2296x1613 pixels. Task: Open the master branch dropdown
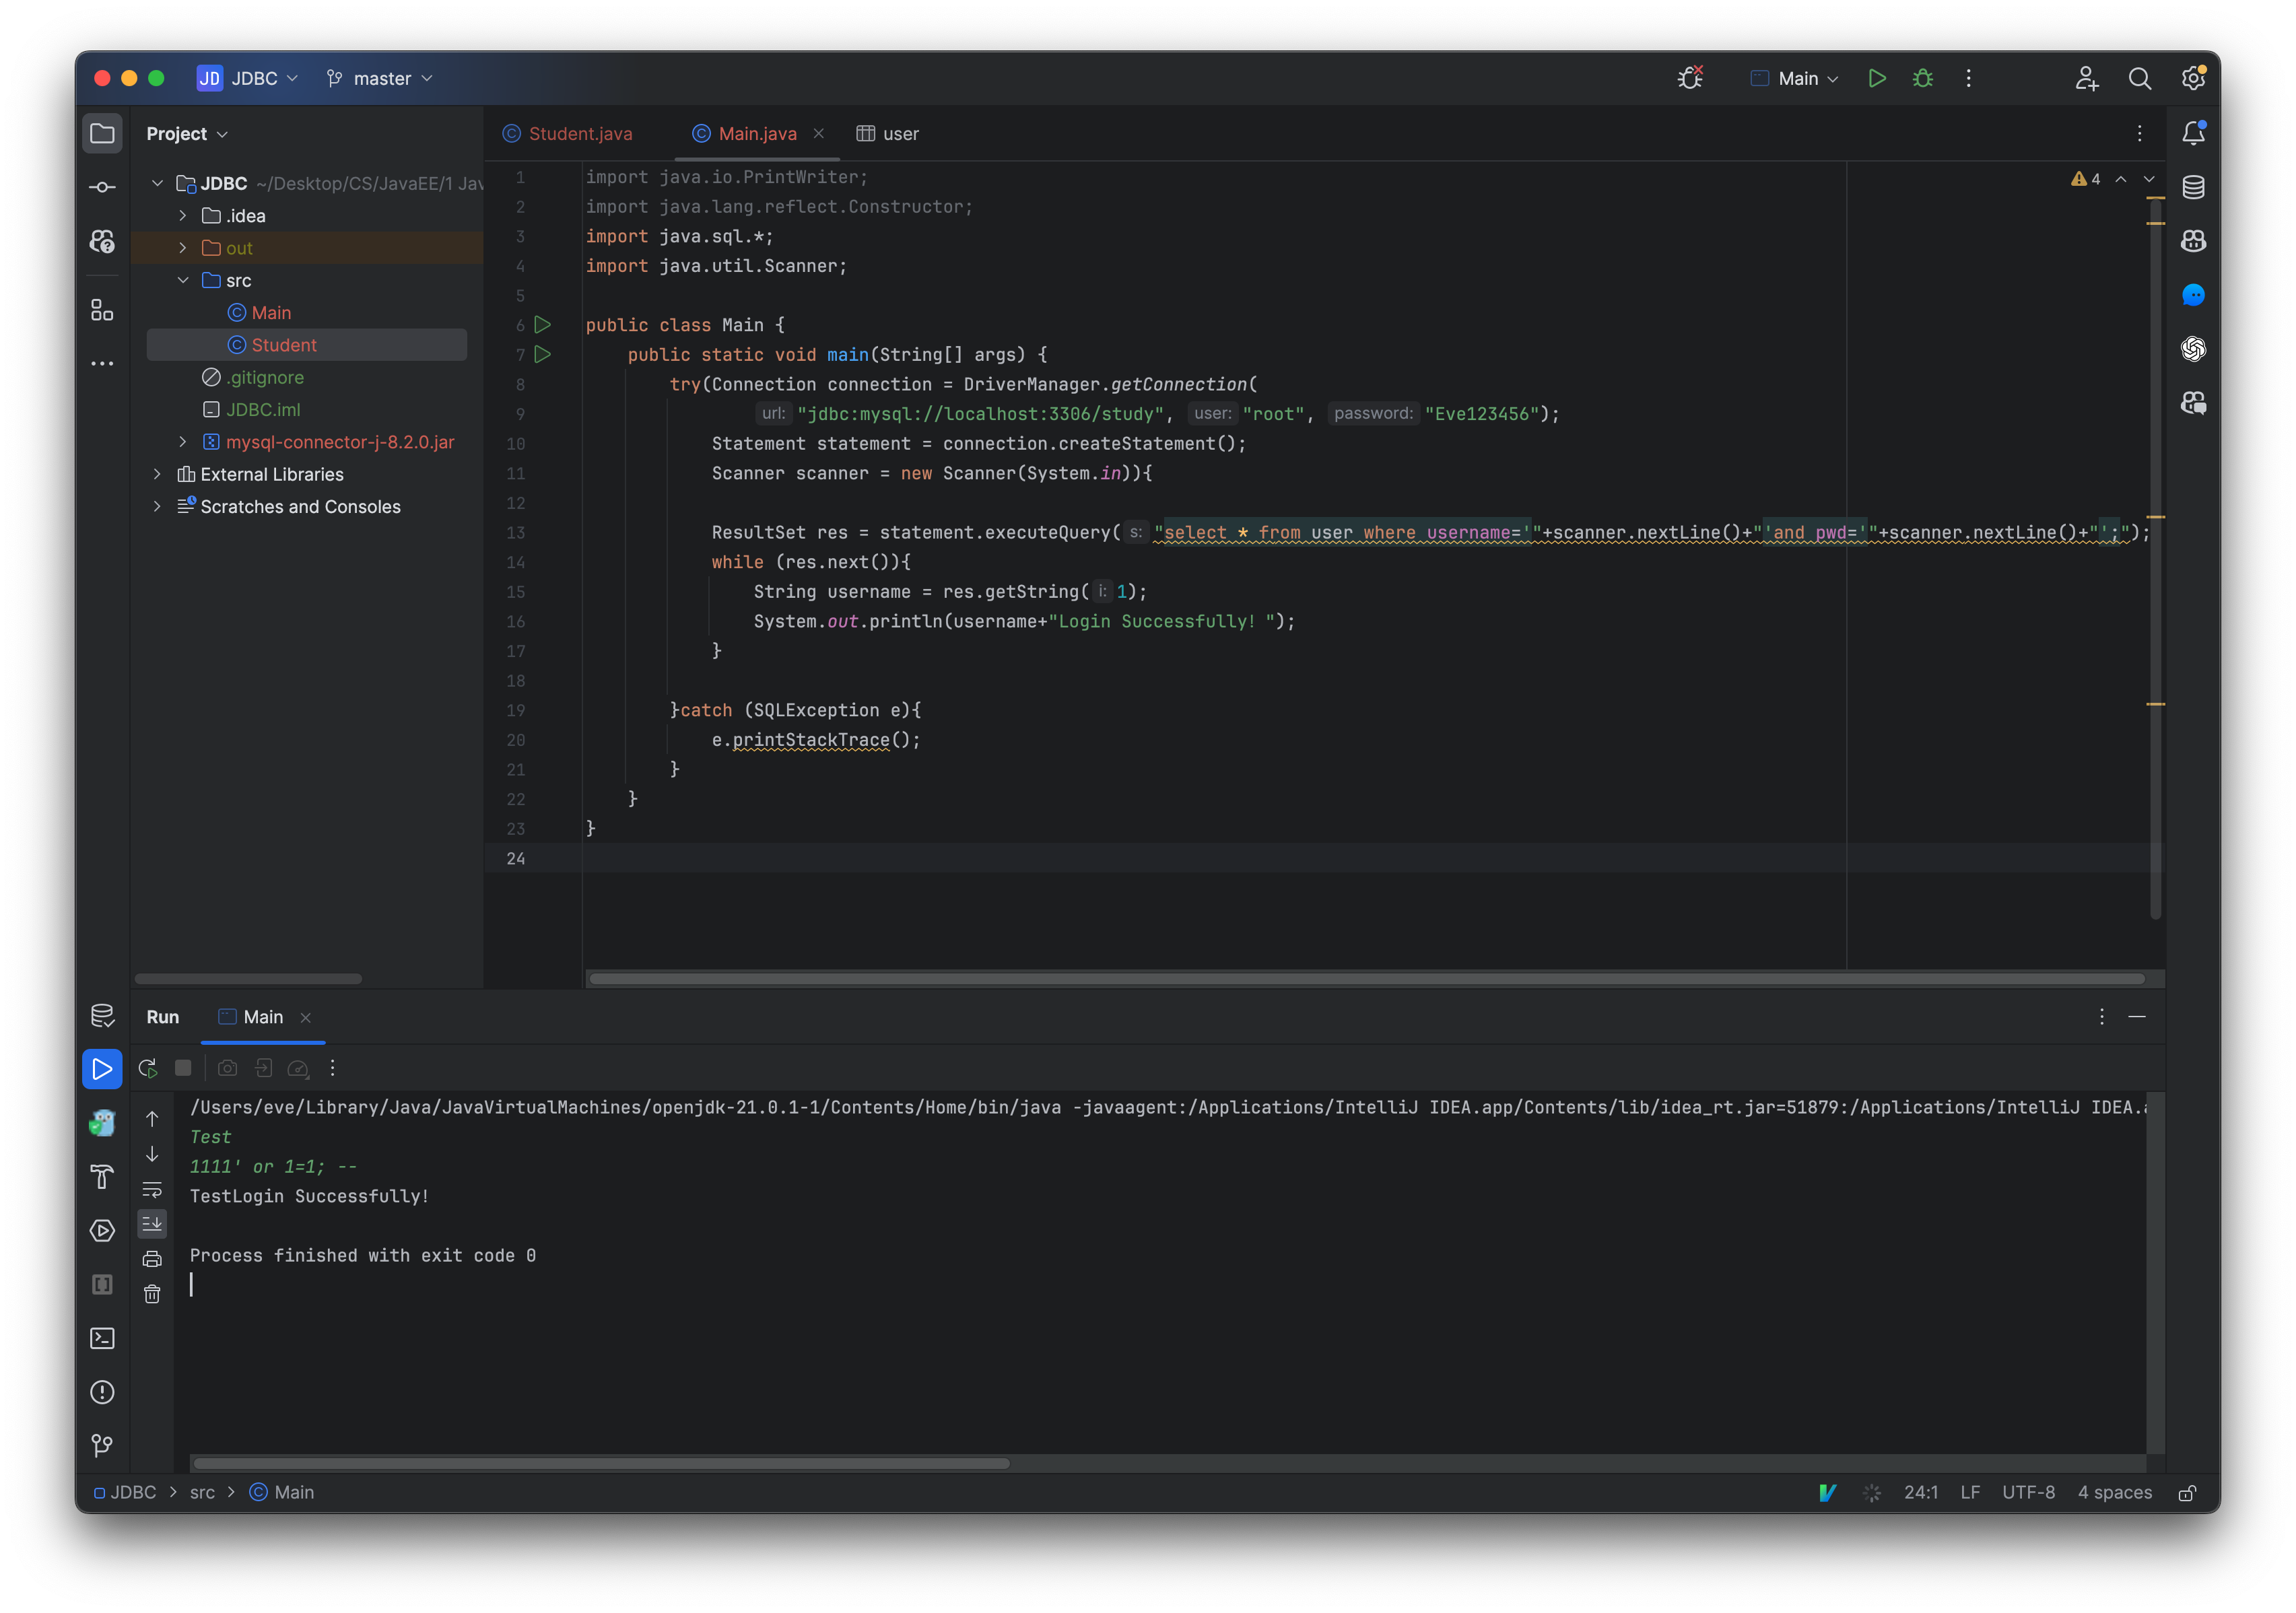(382, 77)
